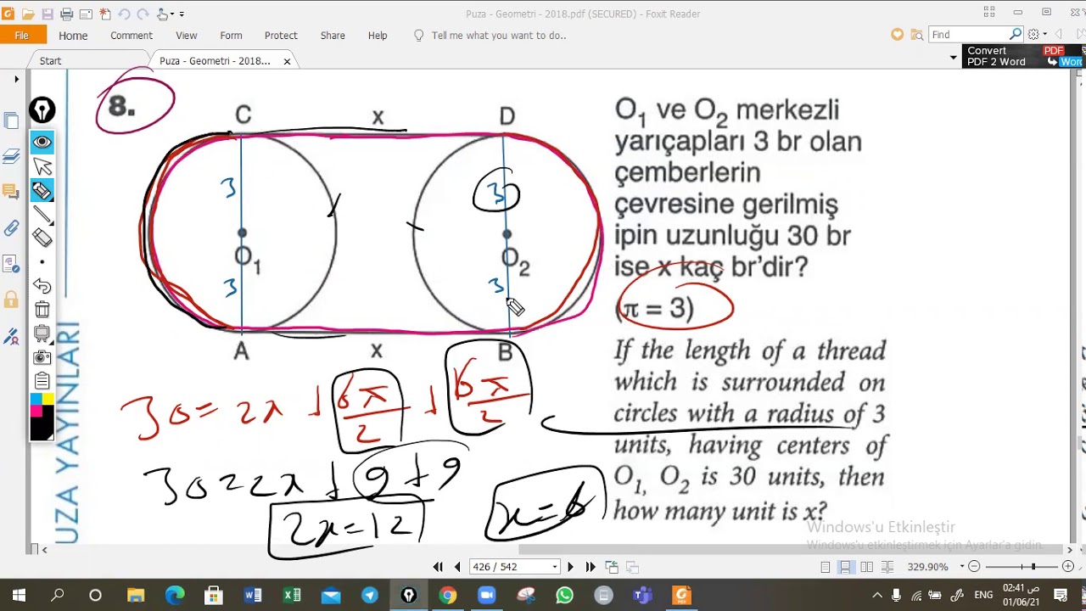The height and width of the screenshot is (611, 1086).
Task: Open the Attachments paperclip panel
Action: point(11,227)
